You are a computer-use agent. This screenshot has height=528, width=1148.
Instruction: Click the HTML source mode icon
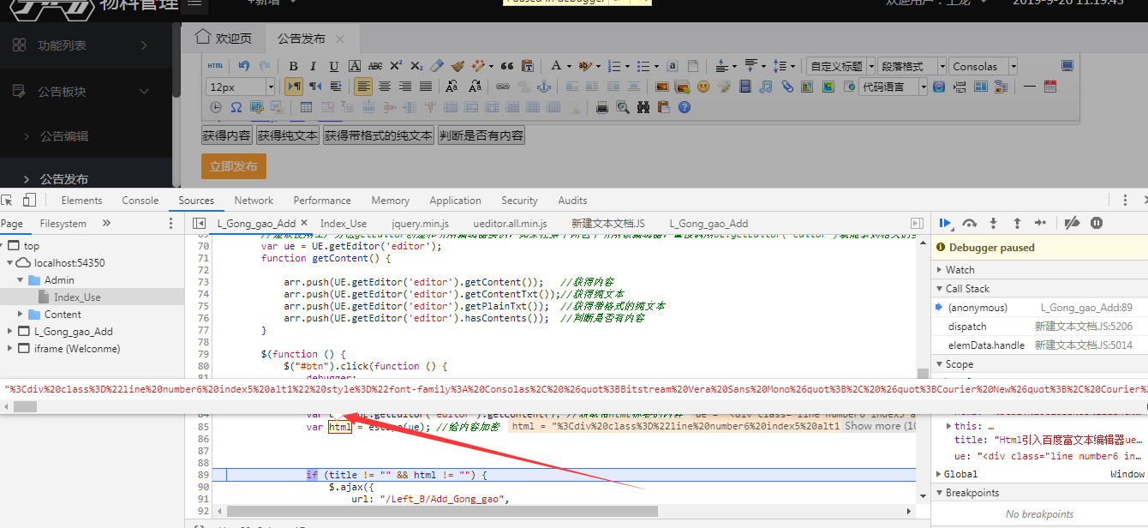pos(216,66)
